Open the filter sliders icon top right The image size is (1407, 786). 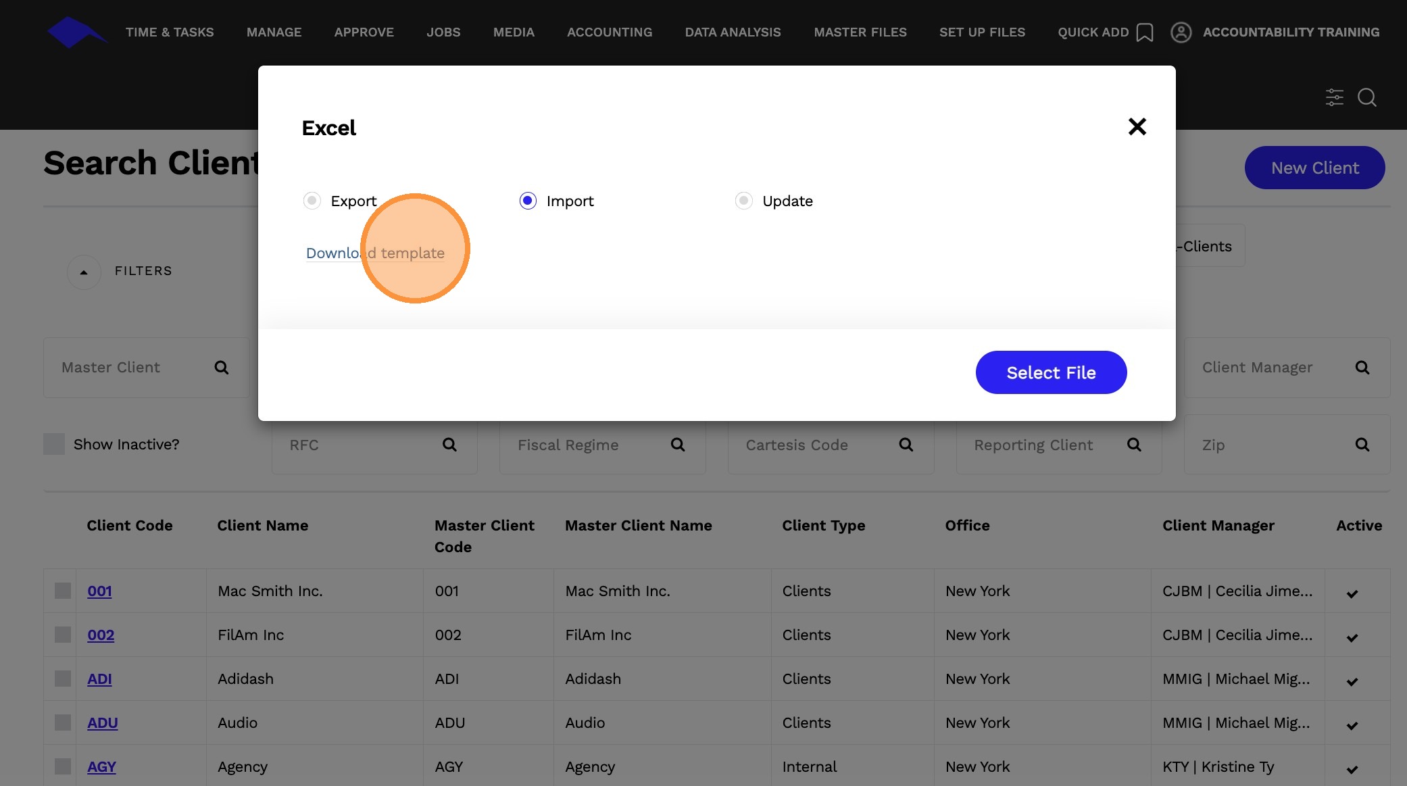pyautogui.click(x=1334, y=97)
